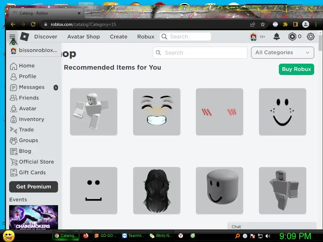Open the long black hair item
The image size is (323, 242).
click(156, 191)
